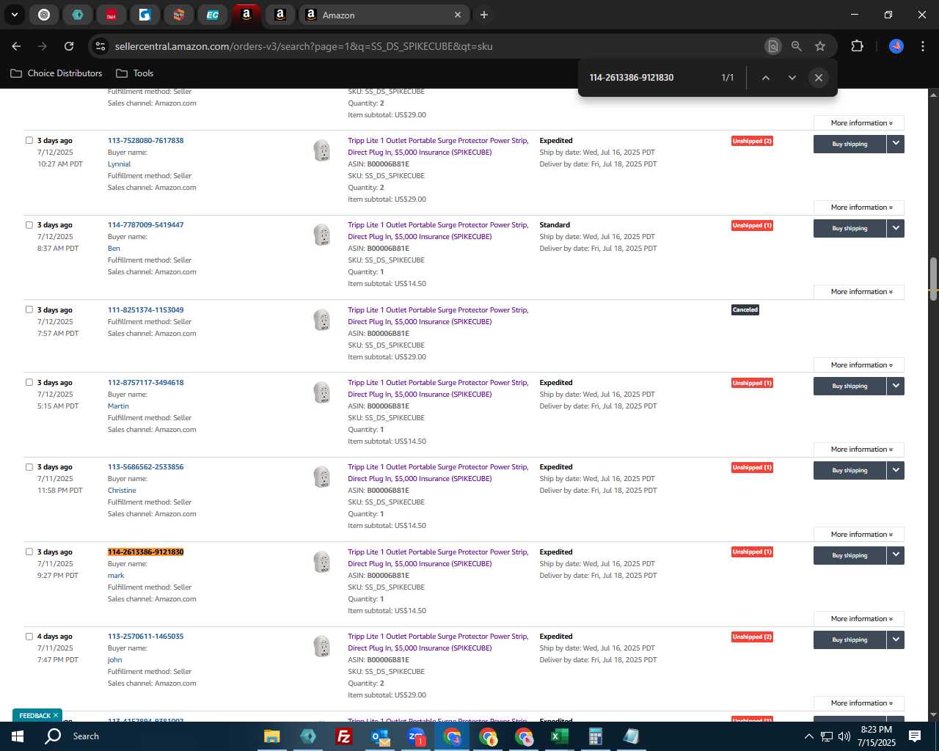The image size is (939, 751).
Task: Click Buy shipping for Ben's order
Action: coord(850,228)
